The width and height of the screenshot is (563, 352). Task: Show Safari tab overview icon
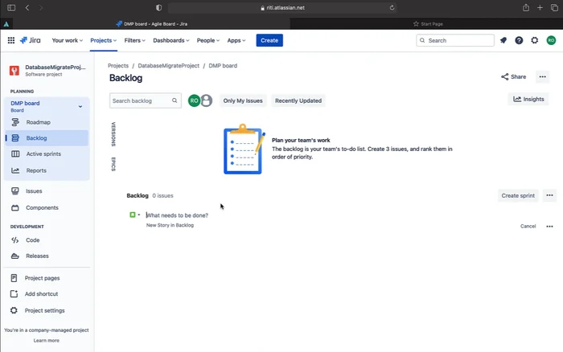click(554, 7)
